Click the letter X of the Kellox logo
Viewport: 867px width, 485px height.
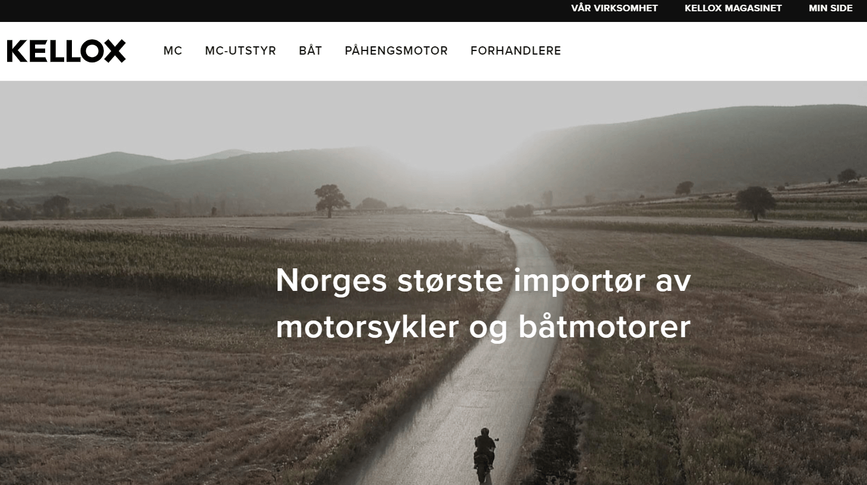point(114,51)
